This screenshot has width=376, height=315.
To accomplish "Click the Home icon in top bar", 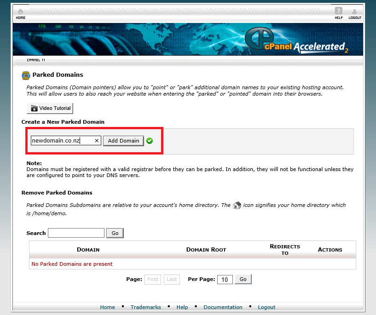I will click(x=20, y=12).
